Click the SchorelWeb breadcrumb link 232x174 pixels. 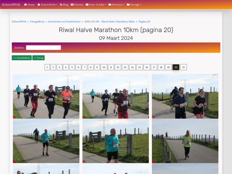tap(19, 21)
